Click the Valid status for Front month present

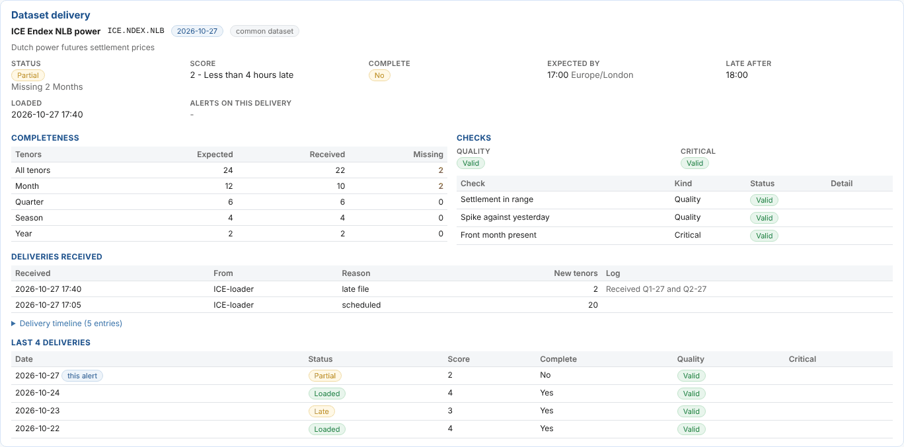765,236
